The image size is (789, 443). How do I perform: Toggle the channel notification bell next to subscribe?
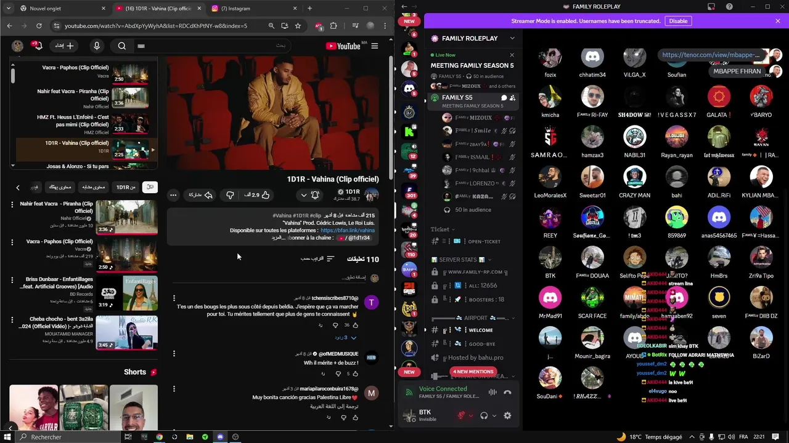(x=315, y=195)
